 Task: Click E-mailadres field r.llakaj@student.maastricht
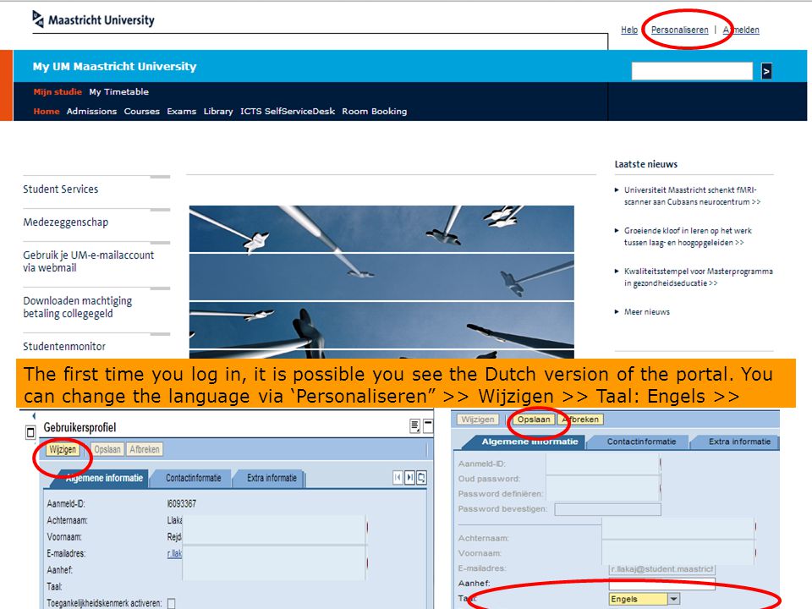pos(661,569)
